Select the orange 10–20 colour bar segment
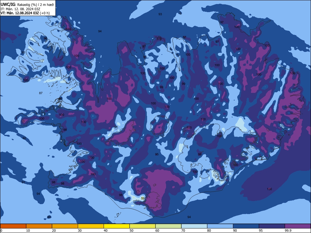The width and height of the screenshot is (311, 233). (39, 226)
